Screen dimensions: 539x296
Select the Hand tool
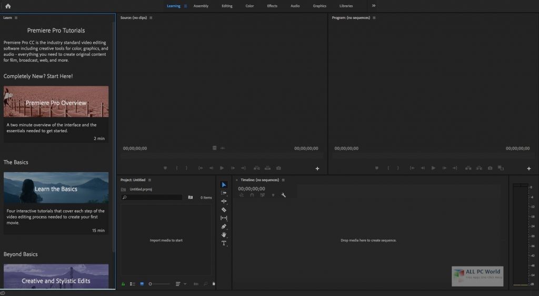tap(224, 234)
